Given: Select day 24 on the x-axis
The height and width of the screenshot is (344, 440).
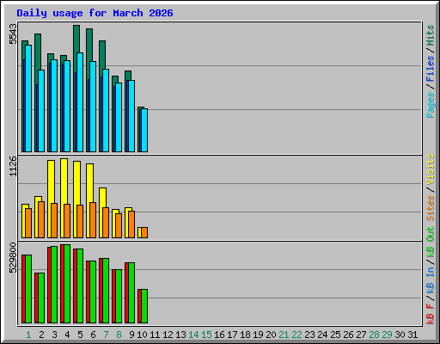Looking at the screenshot, I should point(322,335).
